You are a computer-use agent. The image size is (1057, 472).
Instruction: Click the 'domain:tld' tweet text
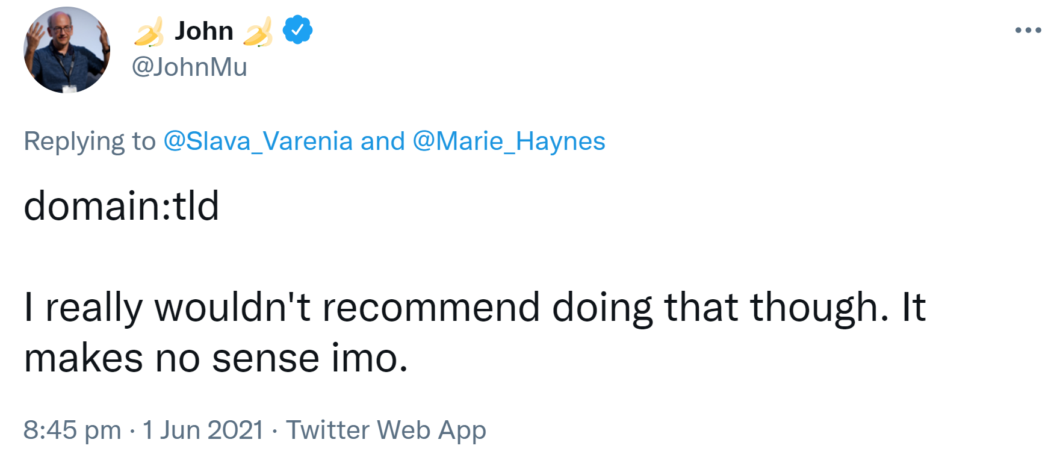pyautogui.click(x=121, y=206)
